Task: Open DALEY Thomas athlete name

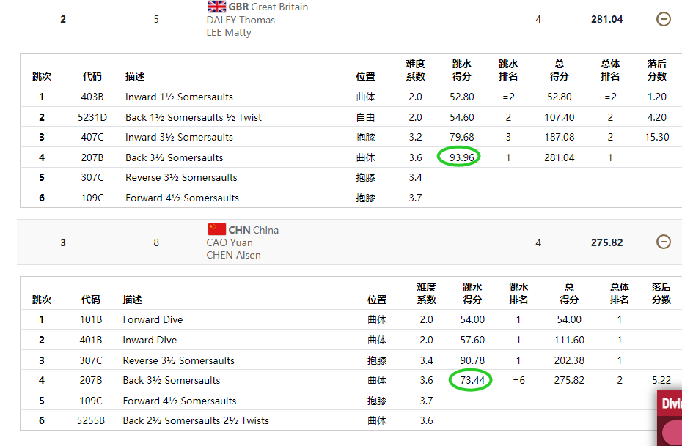Action: (241, 20)
